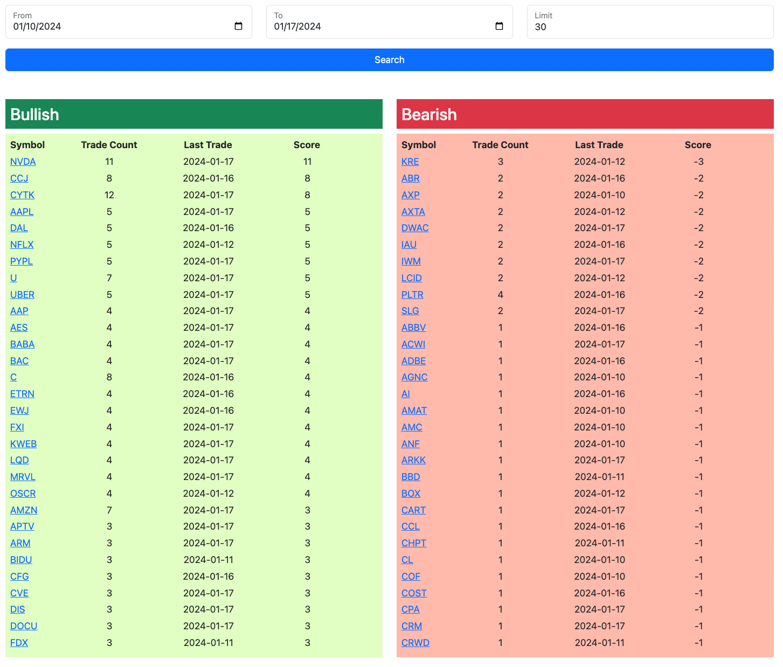Open the U symbol link
The image size is (783, 667).
13,278
